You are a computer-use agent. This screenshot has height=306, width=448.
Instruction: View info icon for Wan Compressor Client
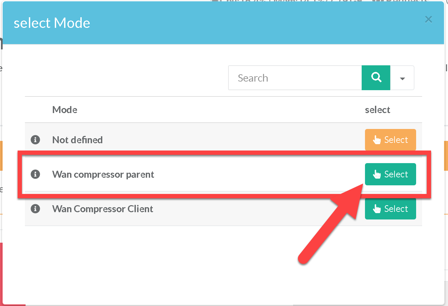click(36, 209)
